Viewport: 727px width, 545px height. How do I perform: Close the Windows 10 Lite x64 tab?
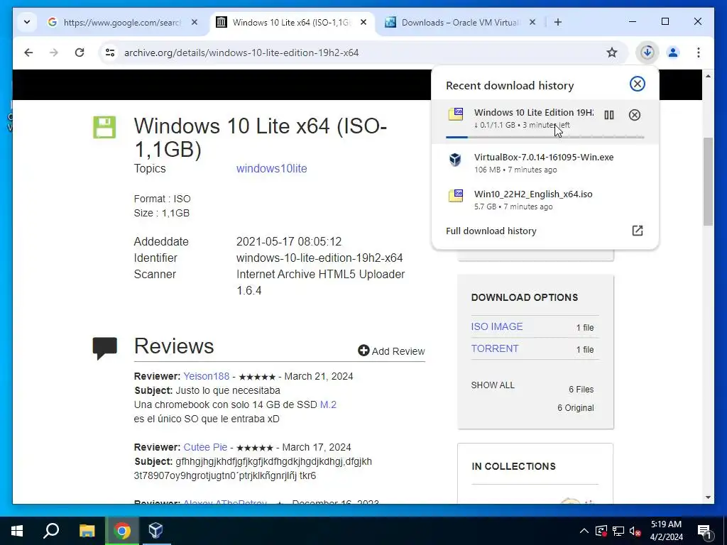coord(364,22)
